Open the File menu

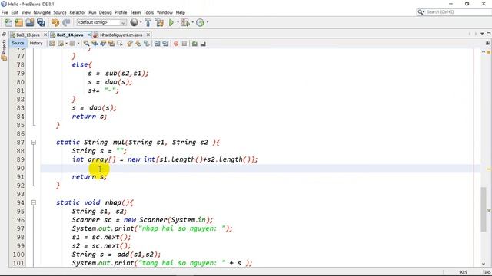coord(5,12)
